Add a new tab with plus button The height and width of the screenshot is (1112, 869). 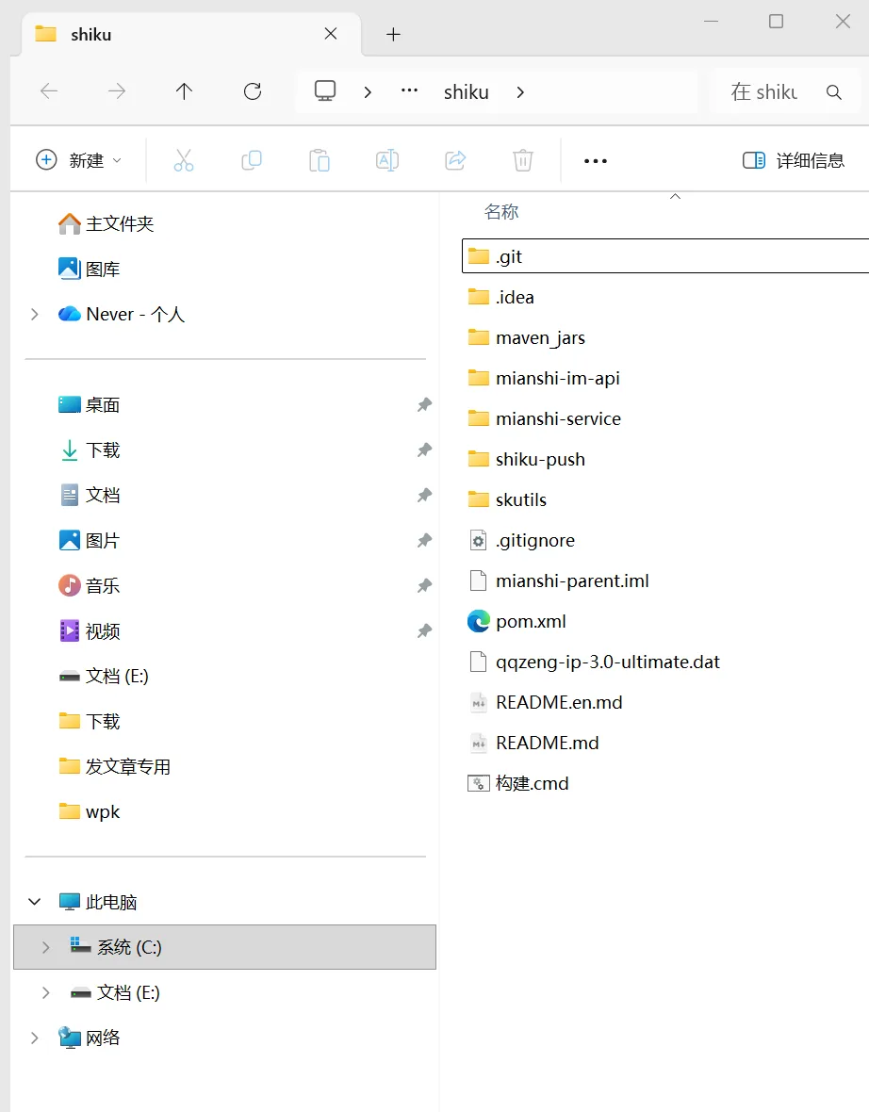click(x=393, y=34)
